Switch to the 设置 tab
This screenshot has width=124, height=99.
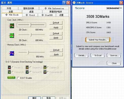pos(62,15)
